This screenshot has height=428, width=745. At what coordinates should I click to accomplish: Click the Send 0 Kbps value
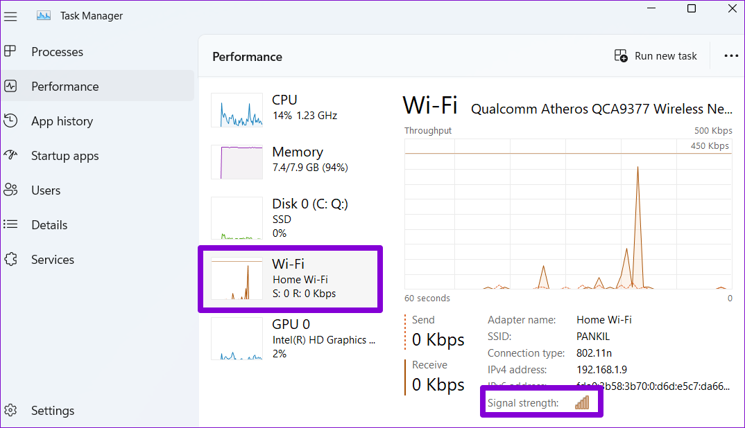[438, 340]
